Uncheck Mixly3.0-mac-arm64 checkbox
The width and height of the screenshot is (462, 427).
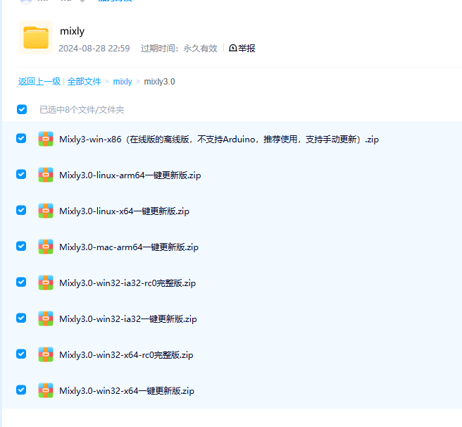[21, 246]
